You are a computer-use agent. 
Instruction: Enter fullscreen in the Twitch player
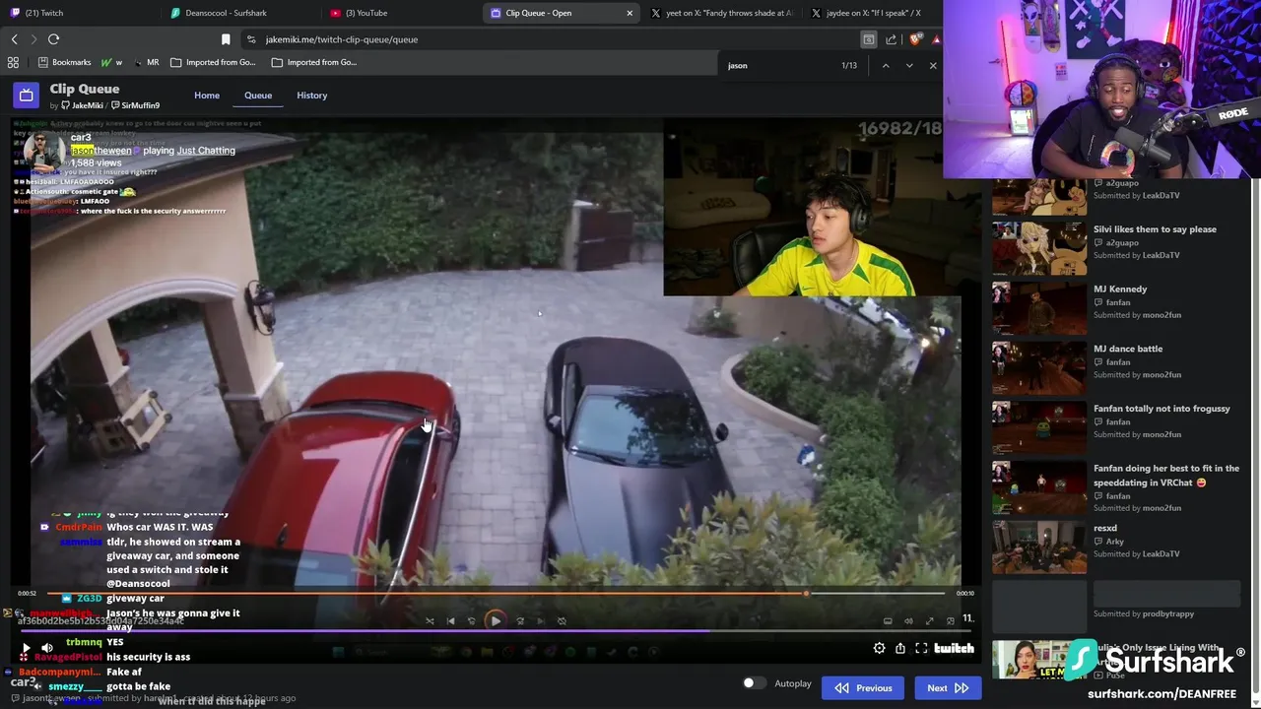(x=921, y=648)
